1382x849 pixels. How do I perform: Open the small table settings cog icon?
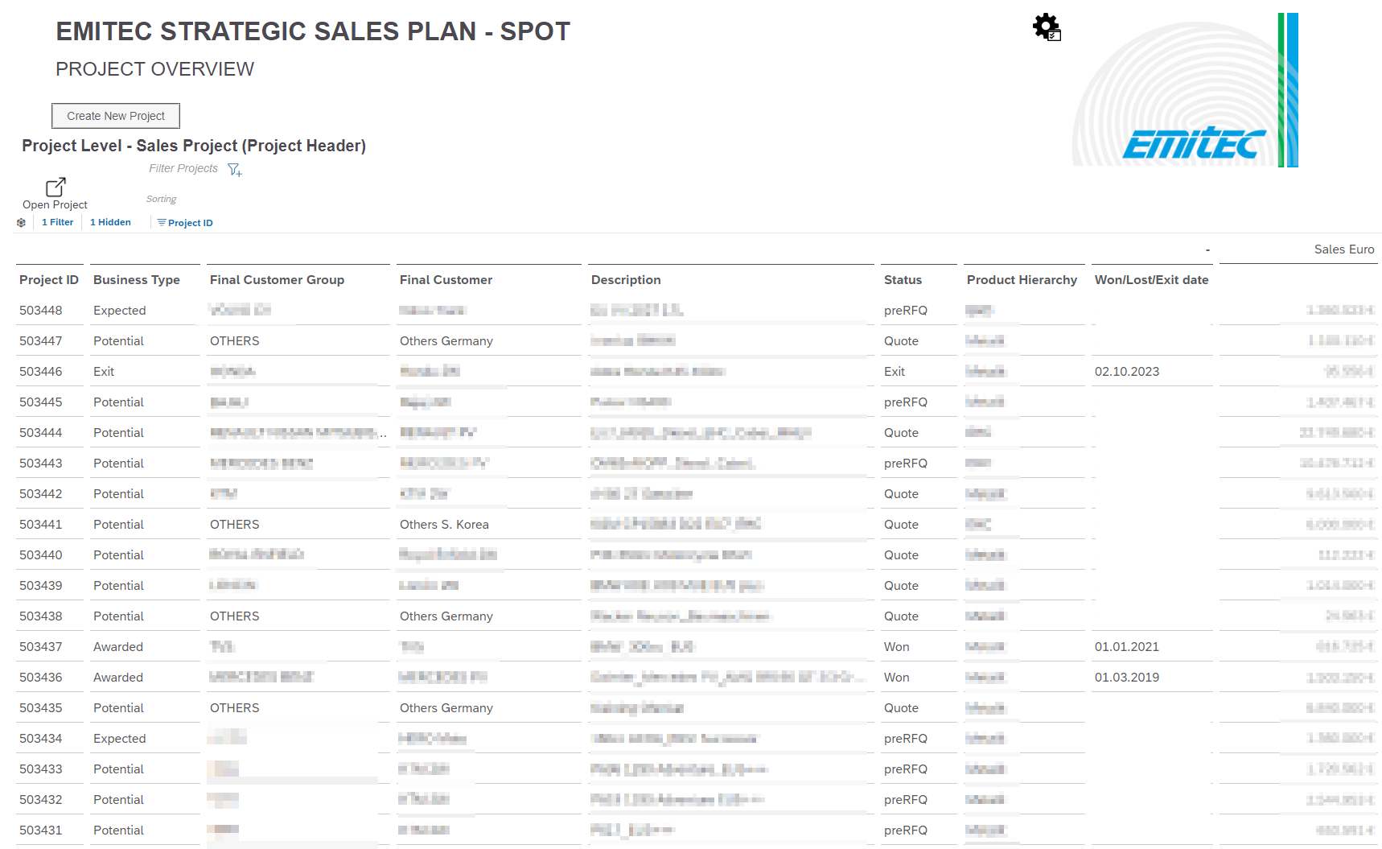[22, 223]
